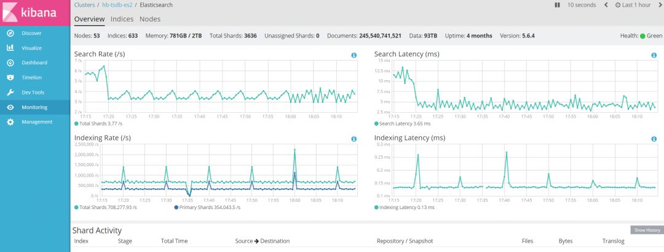Image resolution: width=664 pixels, height=252 pixels.
Task: Open Management via the gear icon
Action: [x=10, y=122]
